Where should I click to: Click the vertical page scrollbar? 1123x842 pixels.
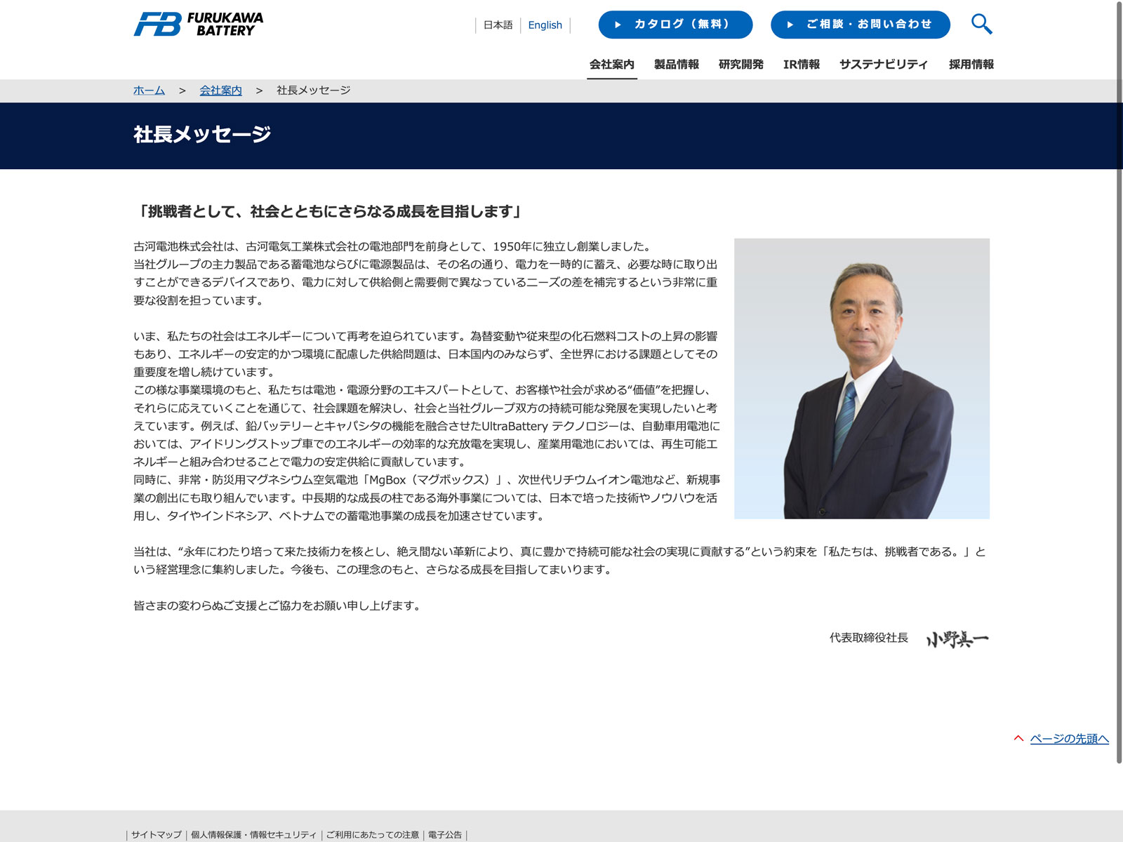click(1119, 379)
